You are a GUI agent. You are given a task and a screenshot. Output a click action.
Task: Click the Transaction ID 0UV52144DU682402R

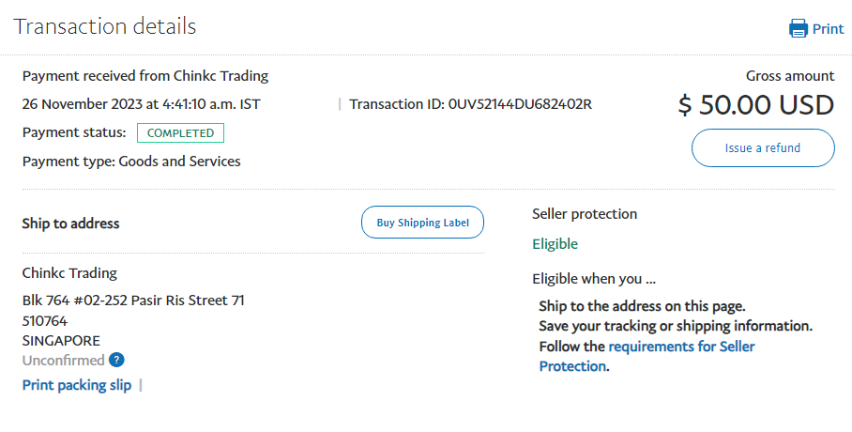(470, 103)
